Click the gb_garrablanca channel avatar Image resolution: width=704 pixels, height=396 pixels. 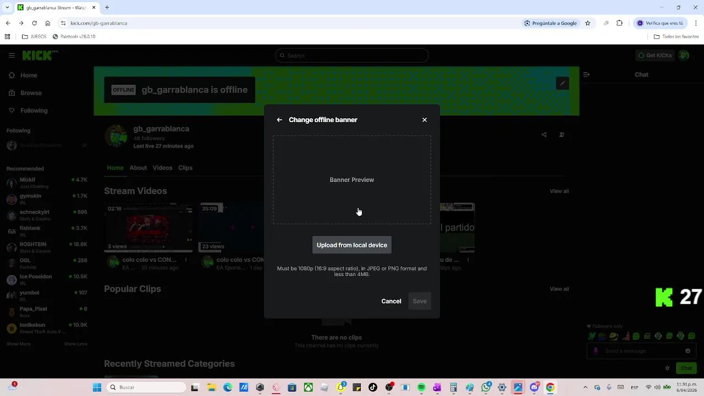(x=116, y=136)
